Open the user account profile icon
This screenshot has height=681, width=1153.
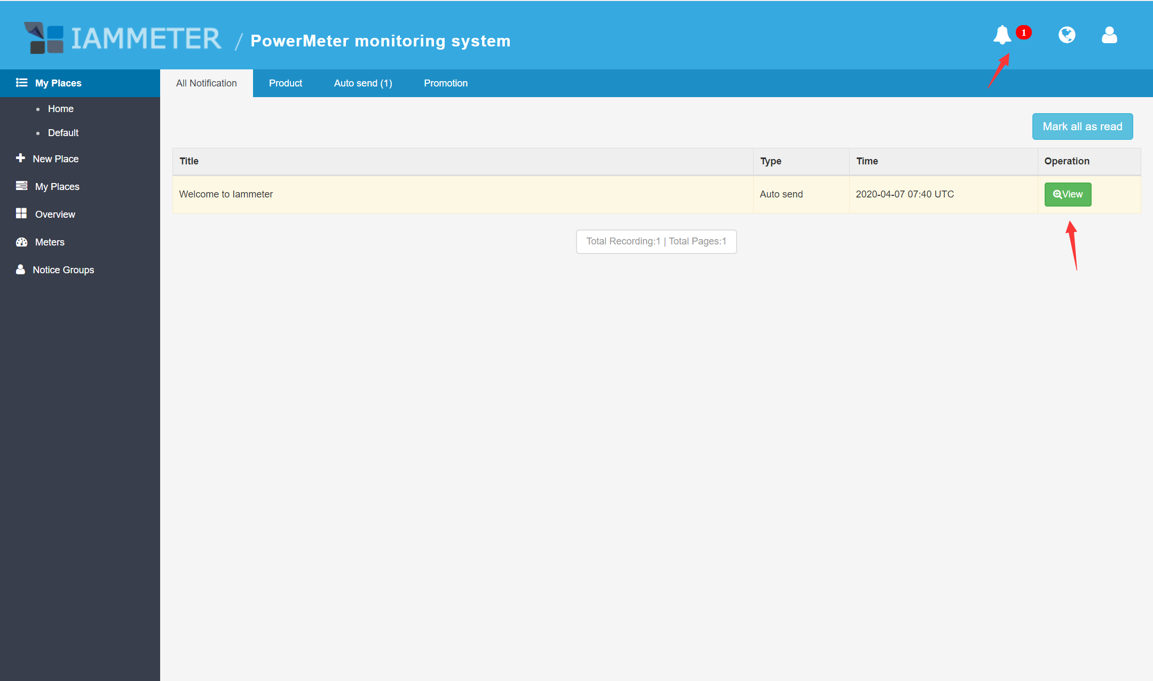(1109, 35)
